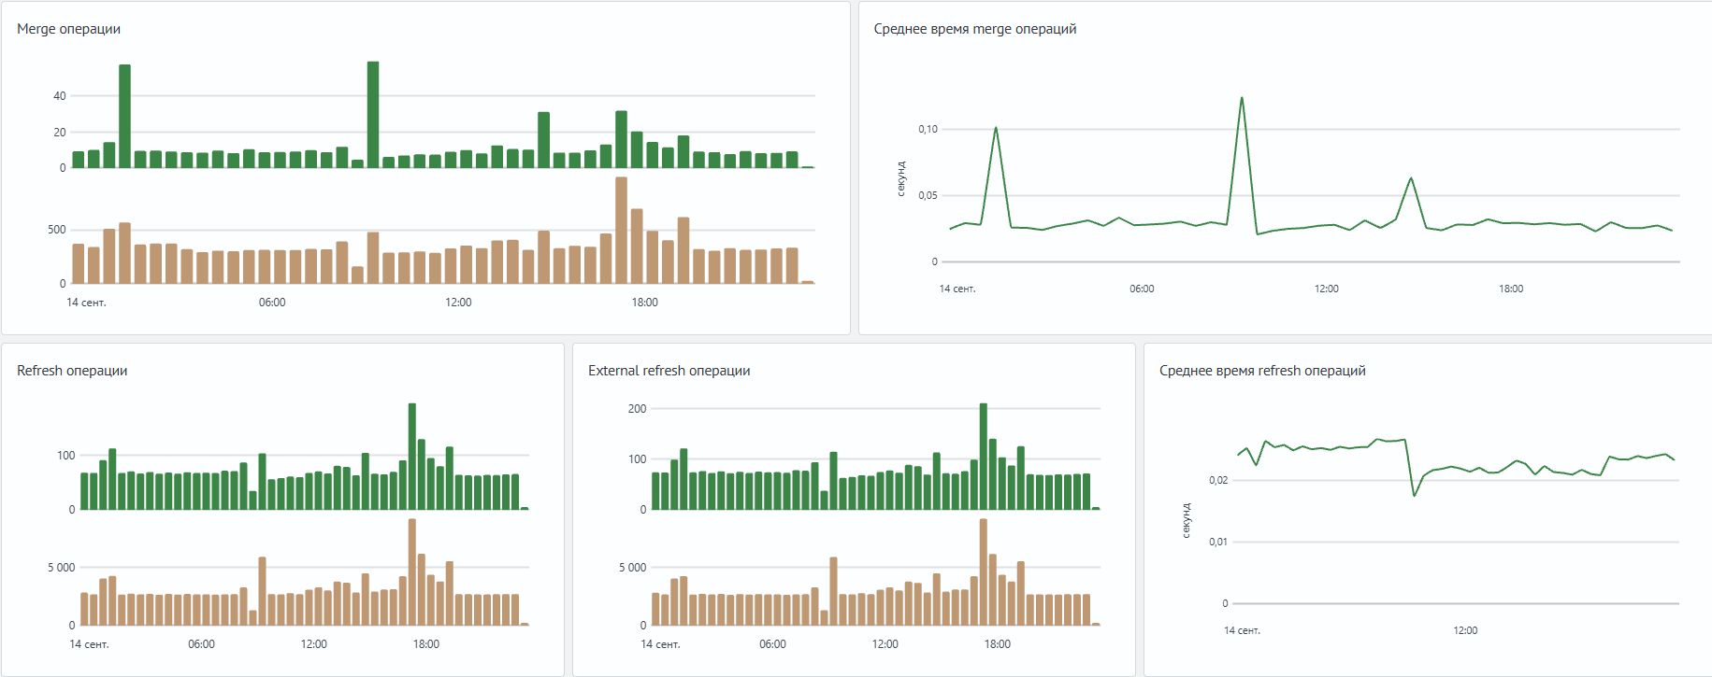Click 06:00 on the plain Refresh операции axis
1712x677 pixels.
(x=201, y=644)
